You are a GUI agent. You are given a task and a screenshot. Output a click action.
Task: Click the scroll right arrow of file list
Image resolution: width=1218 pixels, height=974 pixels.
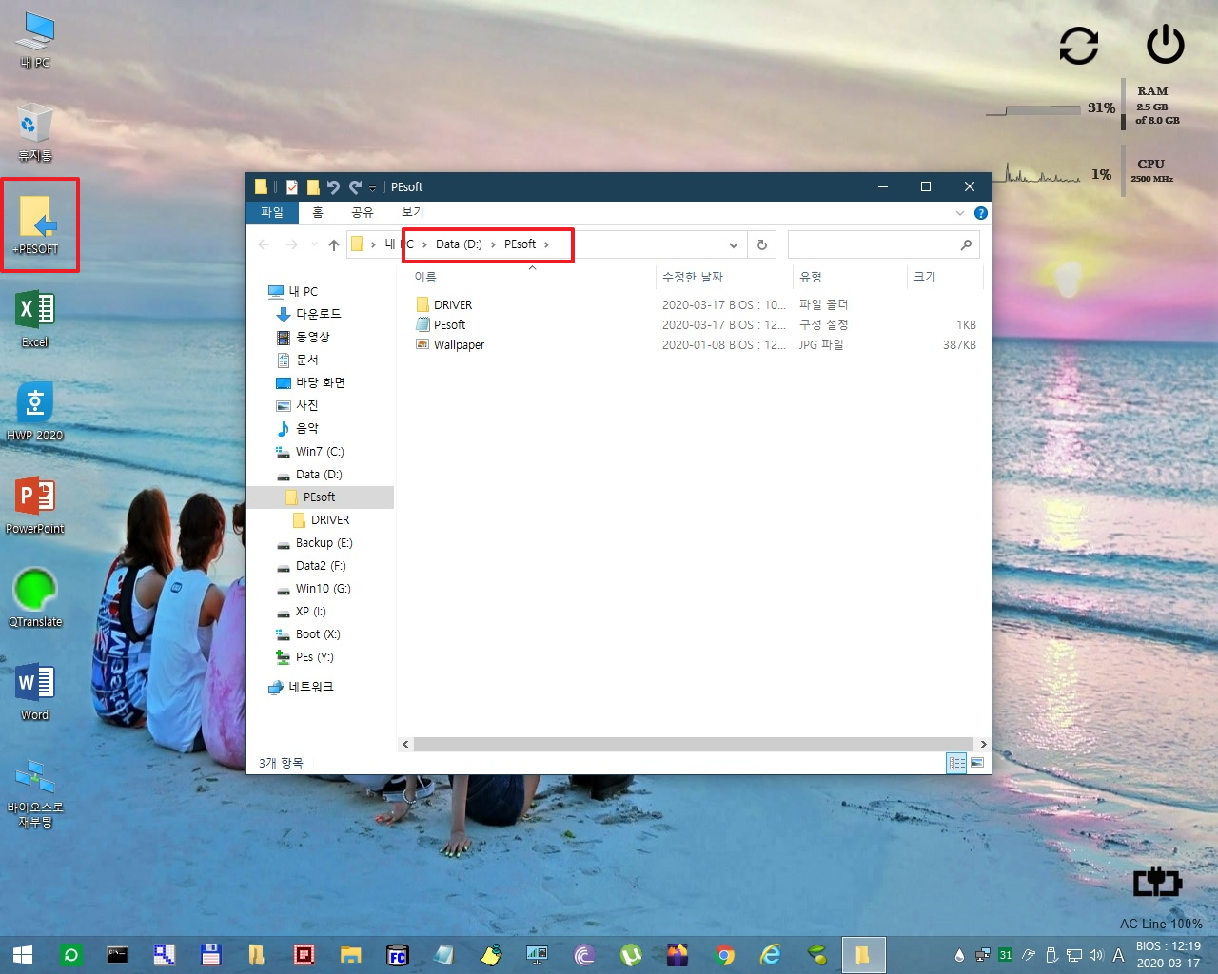coord(983,744)
